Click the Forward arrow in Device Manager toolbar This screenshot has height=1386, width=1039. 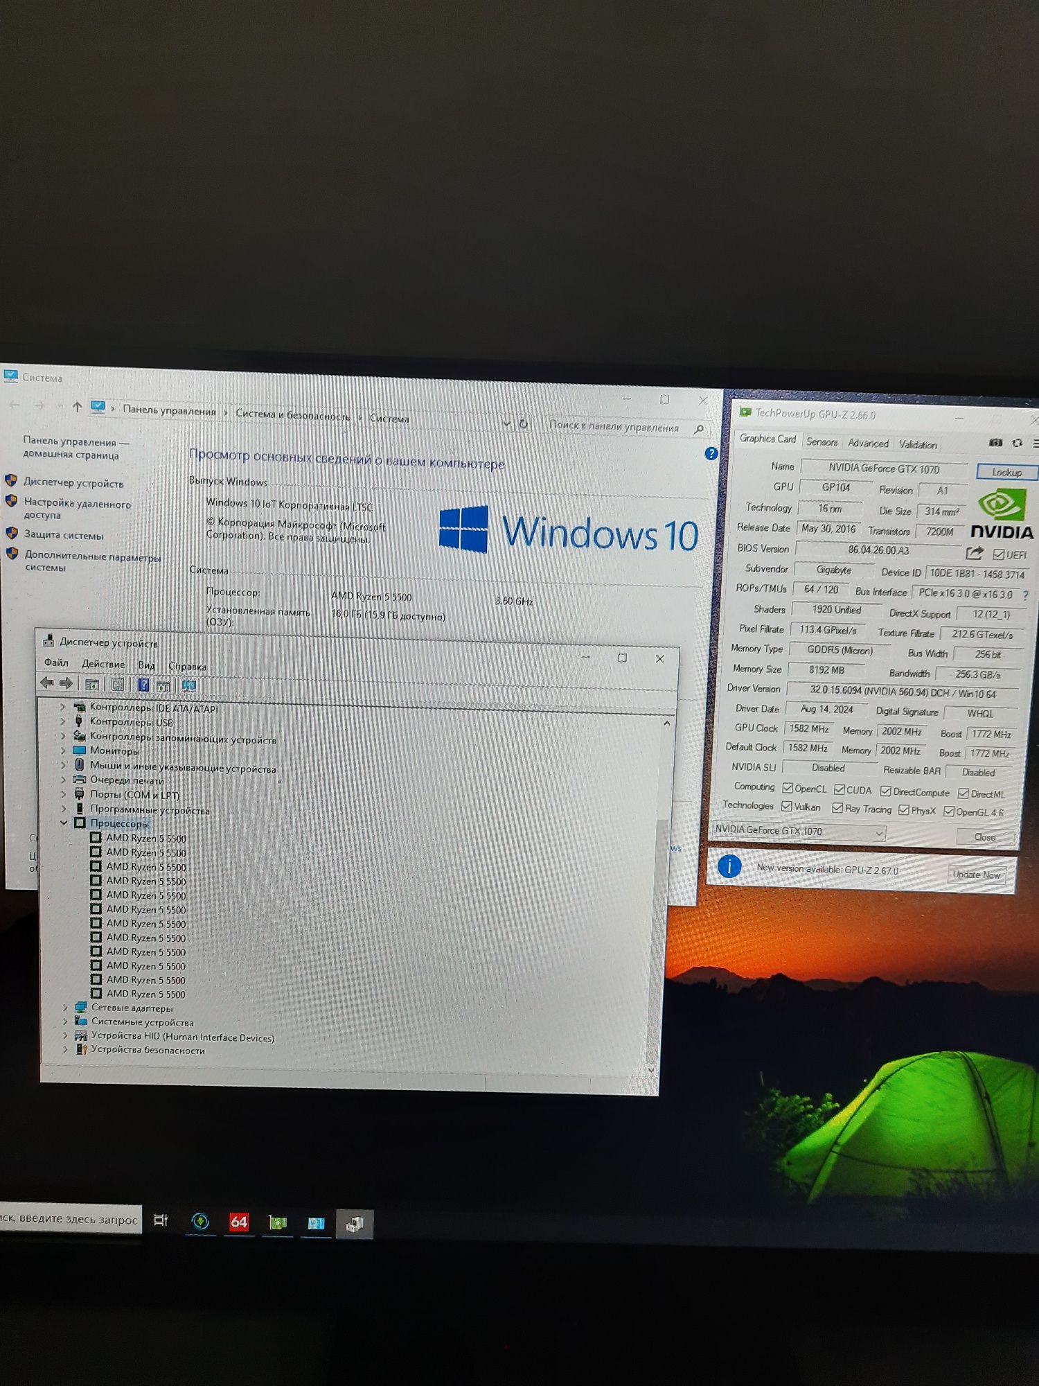66,683
